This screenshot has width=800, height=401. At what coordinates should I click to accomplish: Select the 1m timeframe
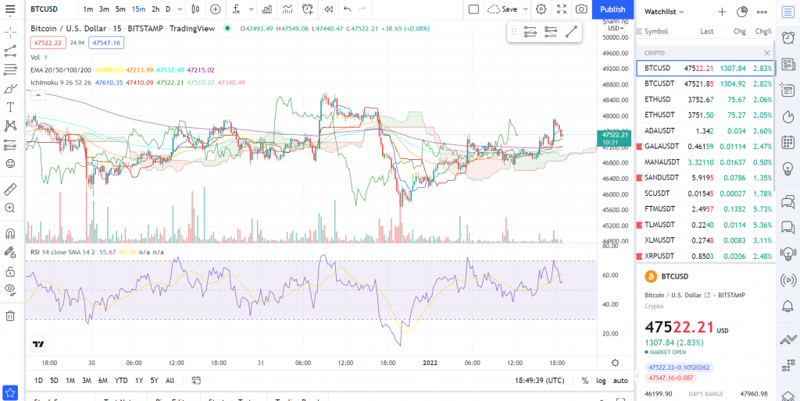88,9
